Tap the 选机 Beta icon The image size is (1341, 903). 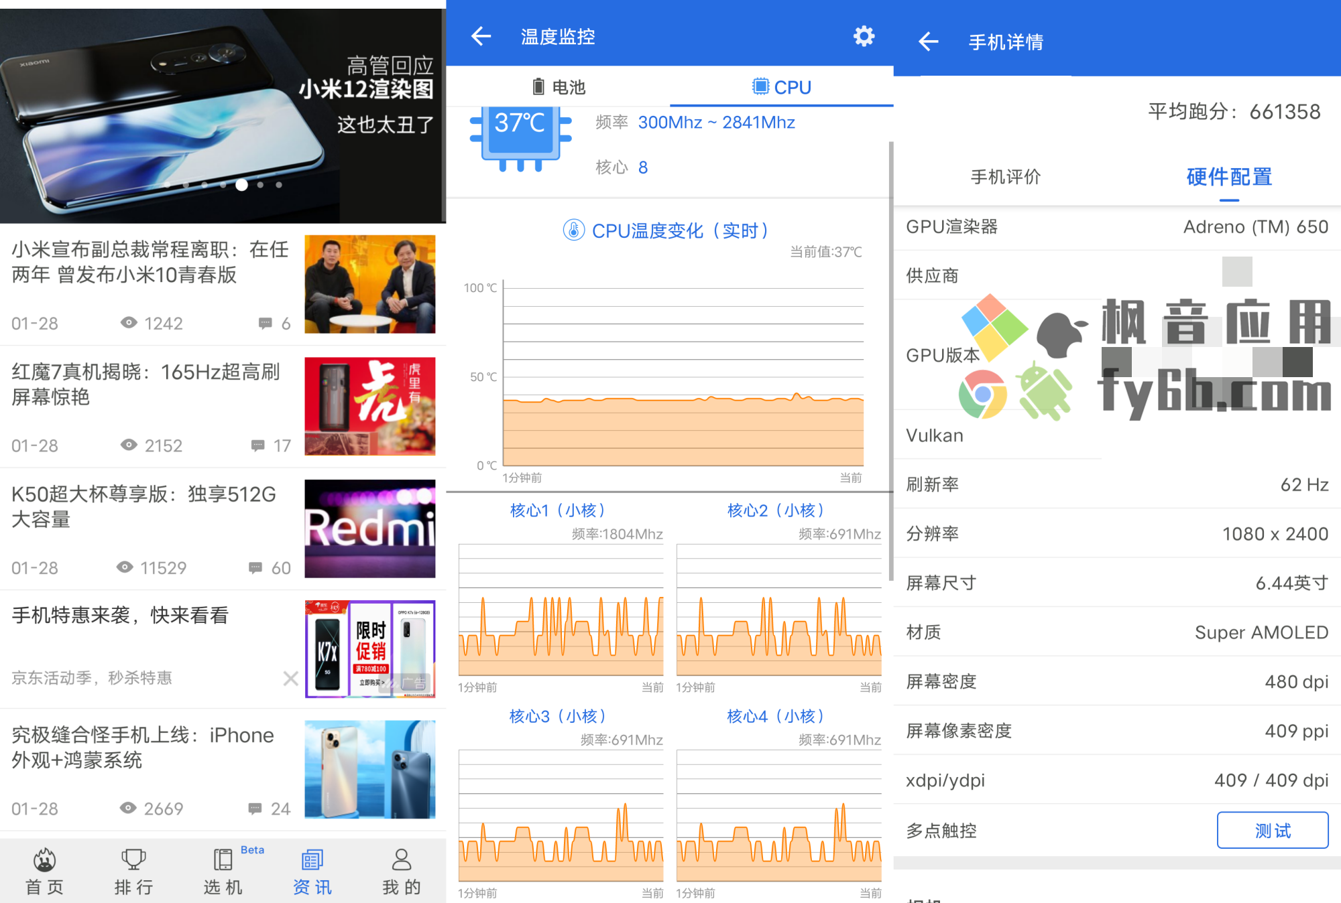(223, 859)
